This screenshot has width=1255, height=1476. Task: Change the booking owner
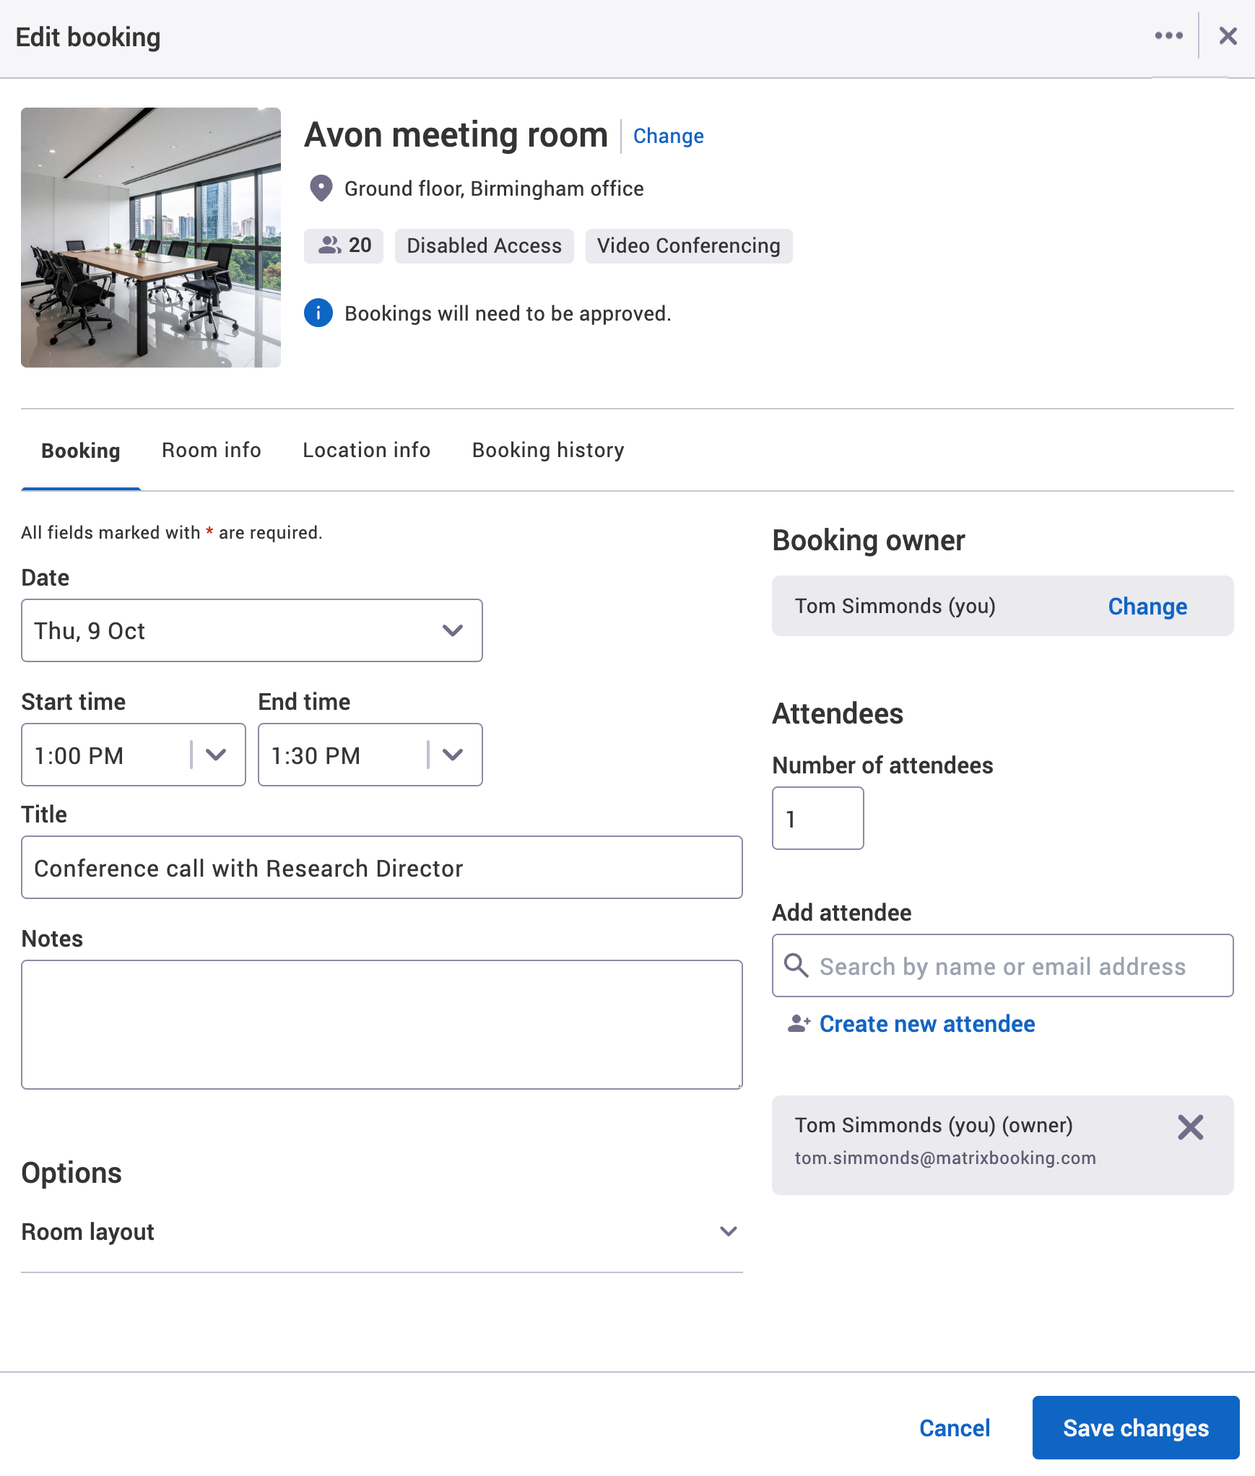1147,606
